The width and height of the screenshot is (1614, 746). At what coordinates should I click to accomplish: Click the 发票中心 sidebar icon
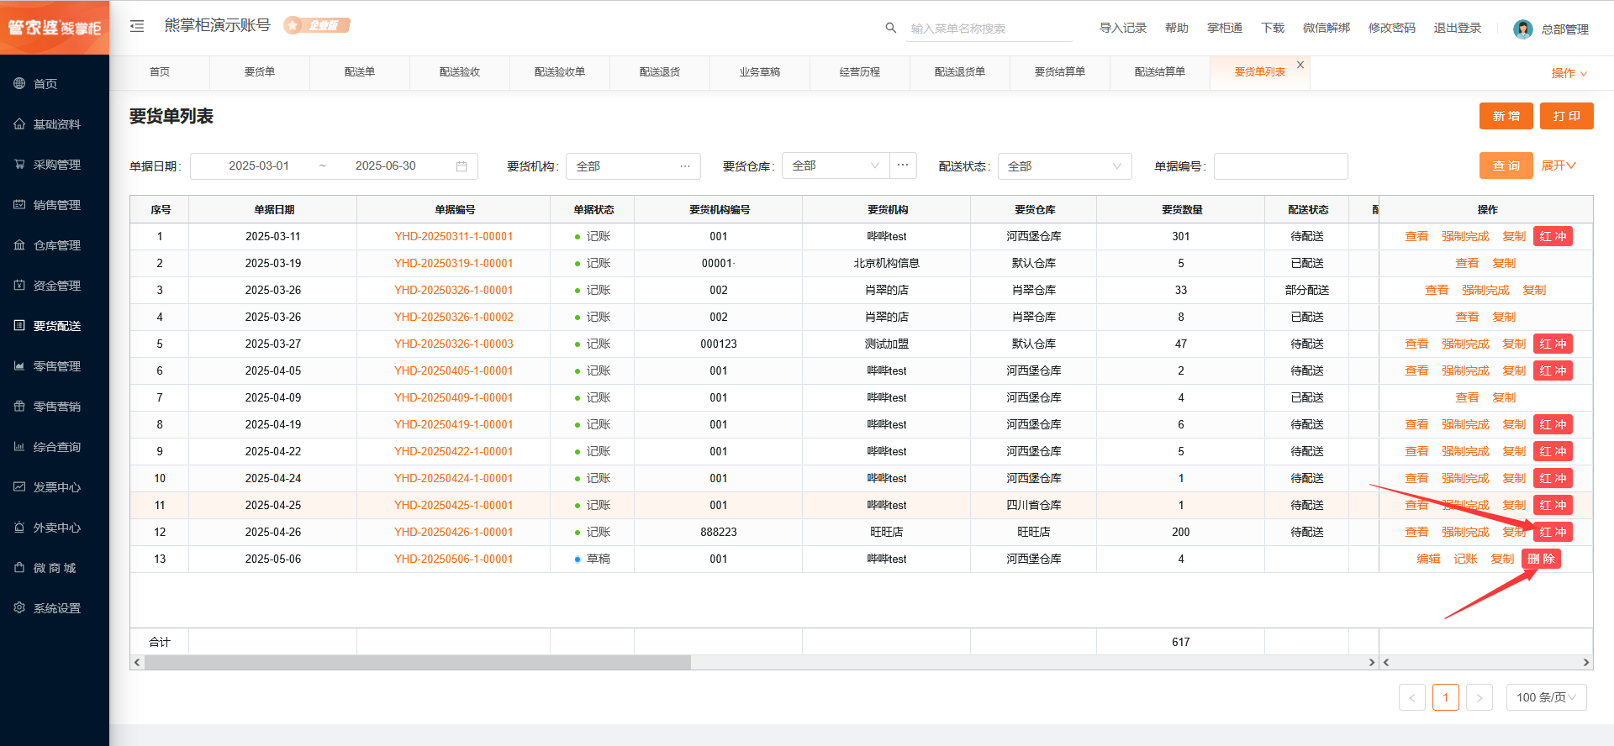(19, 486)
